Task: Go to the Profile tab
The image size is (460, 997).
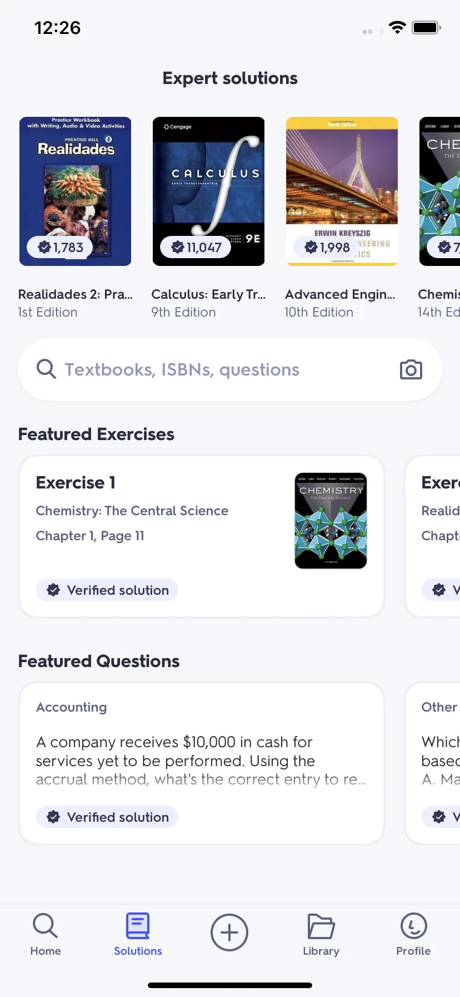Action: [413, 935]
